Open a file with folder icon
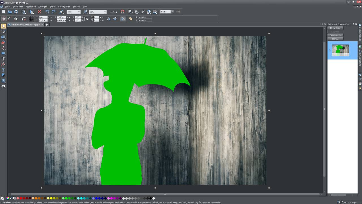 click(x=10, y=12)
